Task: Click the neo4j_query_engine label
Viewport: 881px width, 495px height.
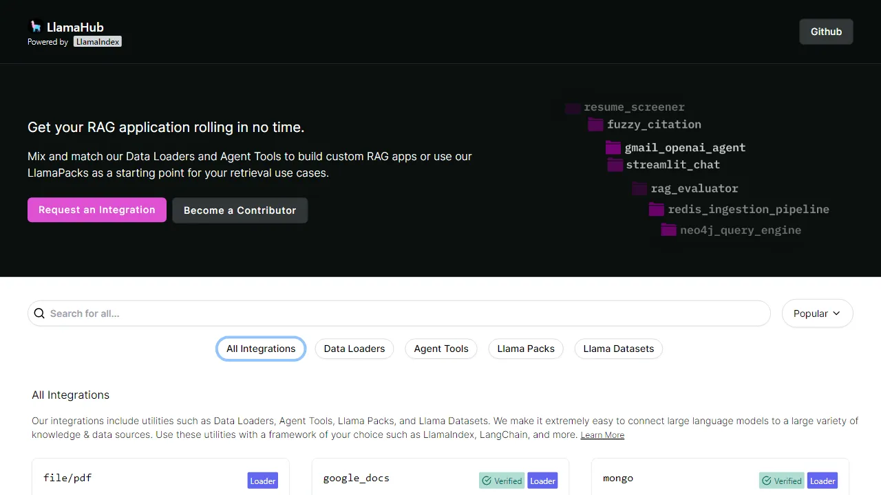Action: coord(741,230)
